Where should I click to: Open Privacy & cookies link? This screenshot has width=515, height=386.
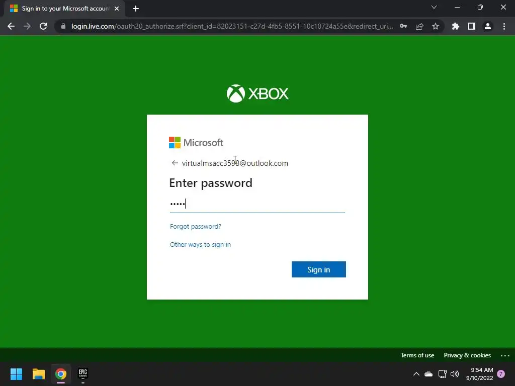(x=467, y=355)
